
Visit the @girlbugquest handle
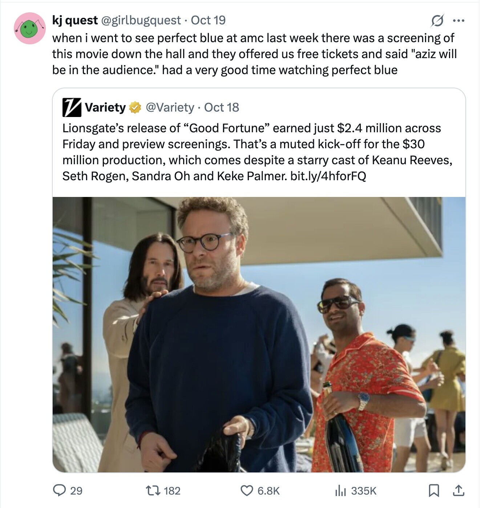[x=141, y=20]
